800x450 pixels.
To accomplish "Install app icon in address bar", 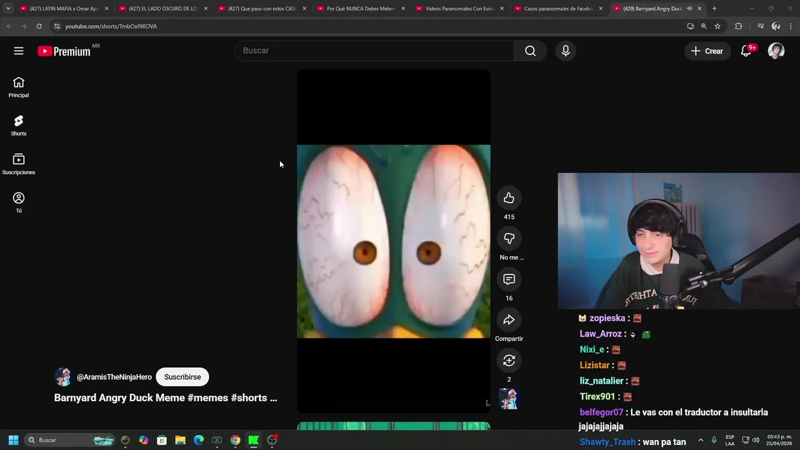I will click(x=691, y=26).
